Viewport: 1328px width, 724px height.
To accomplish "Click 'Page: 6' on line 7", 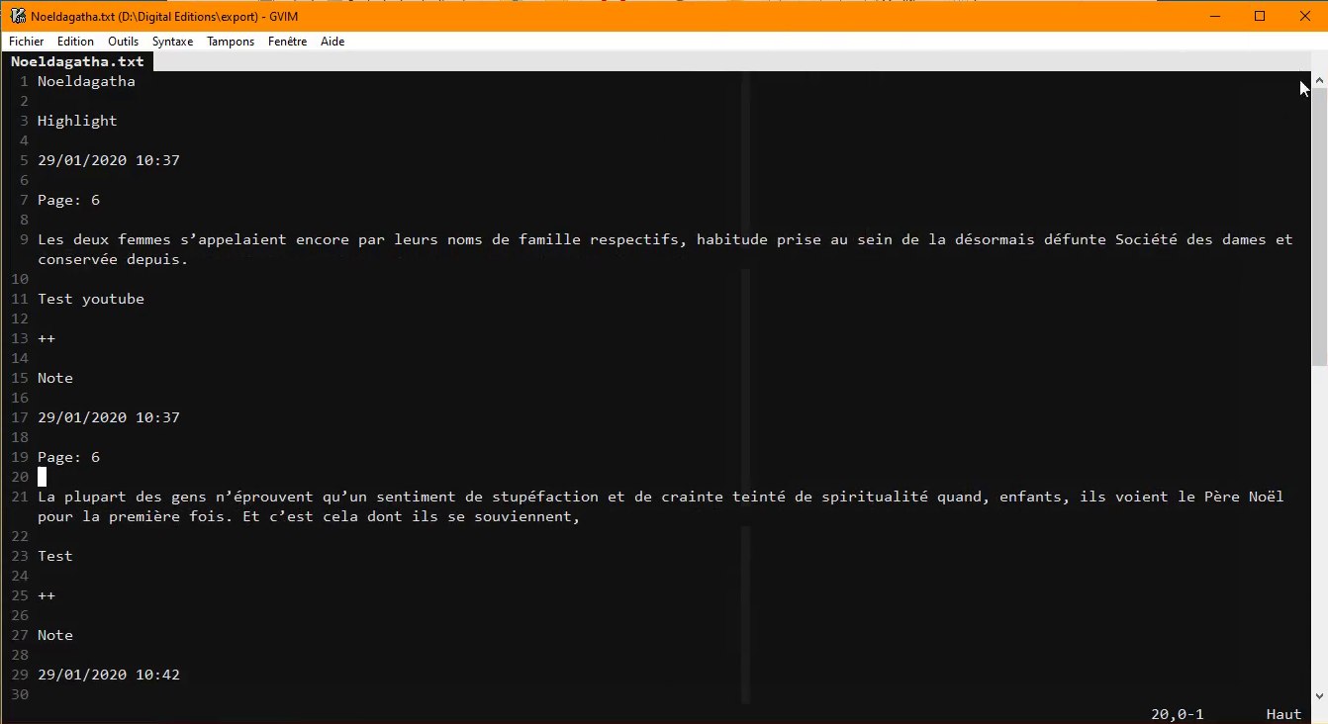I will [x=68, y=200].
